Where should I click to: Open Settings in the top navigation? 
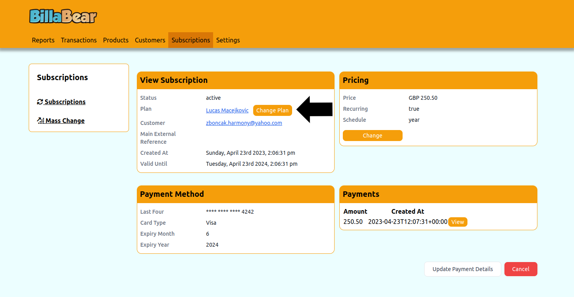pos(228,40)
